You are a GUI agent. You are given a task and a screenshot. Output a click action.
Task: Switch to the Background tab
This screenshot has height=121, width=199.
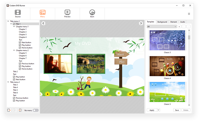point(162,22)
